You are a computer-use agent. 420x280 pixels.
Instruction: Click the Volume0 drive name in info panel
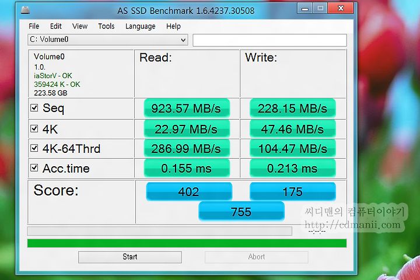click(x=49, y=57)
